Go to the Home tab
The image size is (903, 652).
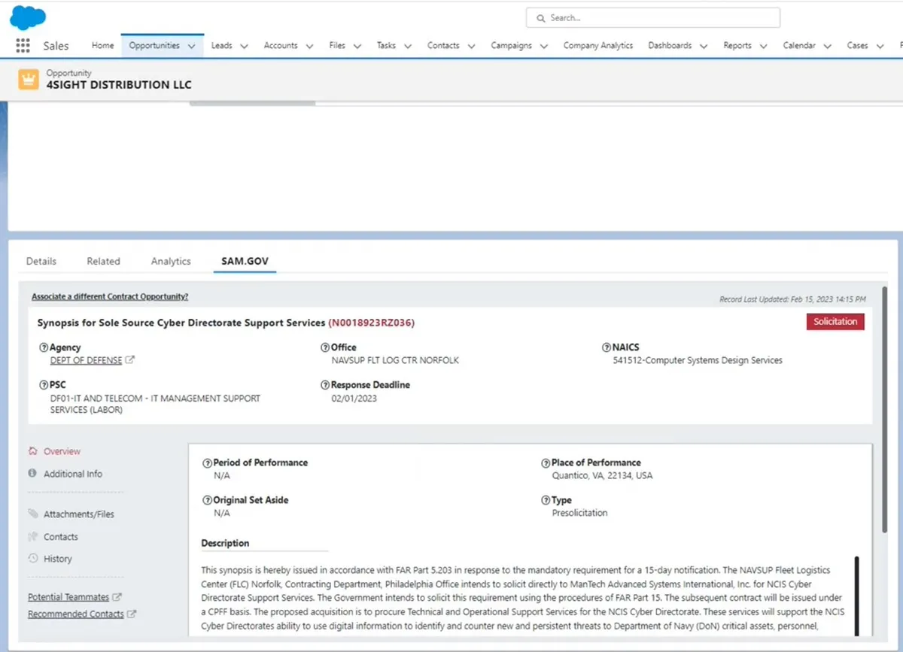pyautogui.click(x=103, y=45)
